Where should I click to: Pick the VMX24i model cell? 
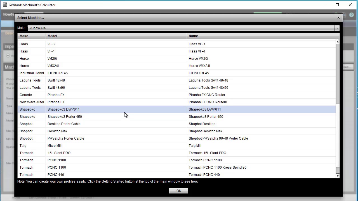tap(116, 66)
